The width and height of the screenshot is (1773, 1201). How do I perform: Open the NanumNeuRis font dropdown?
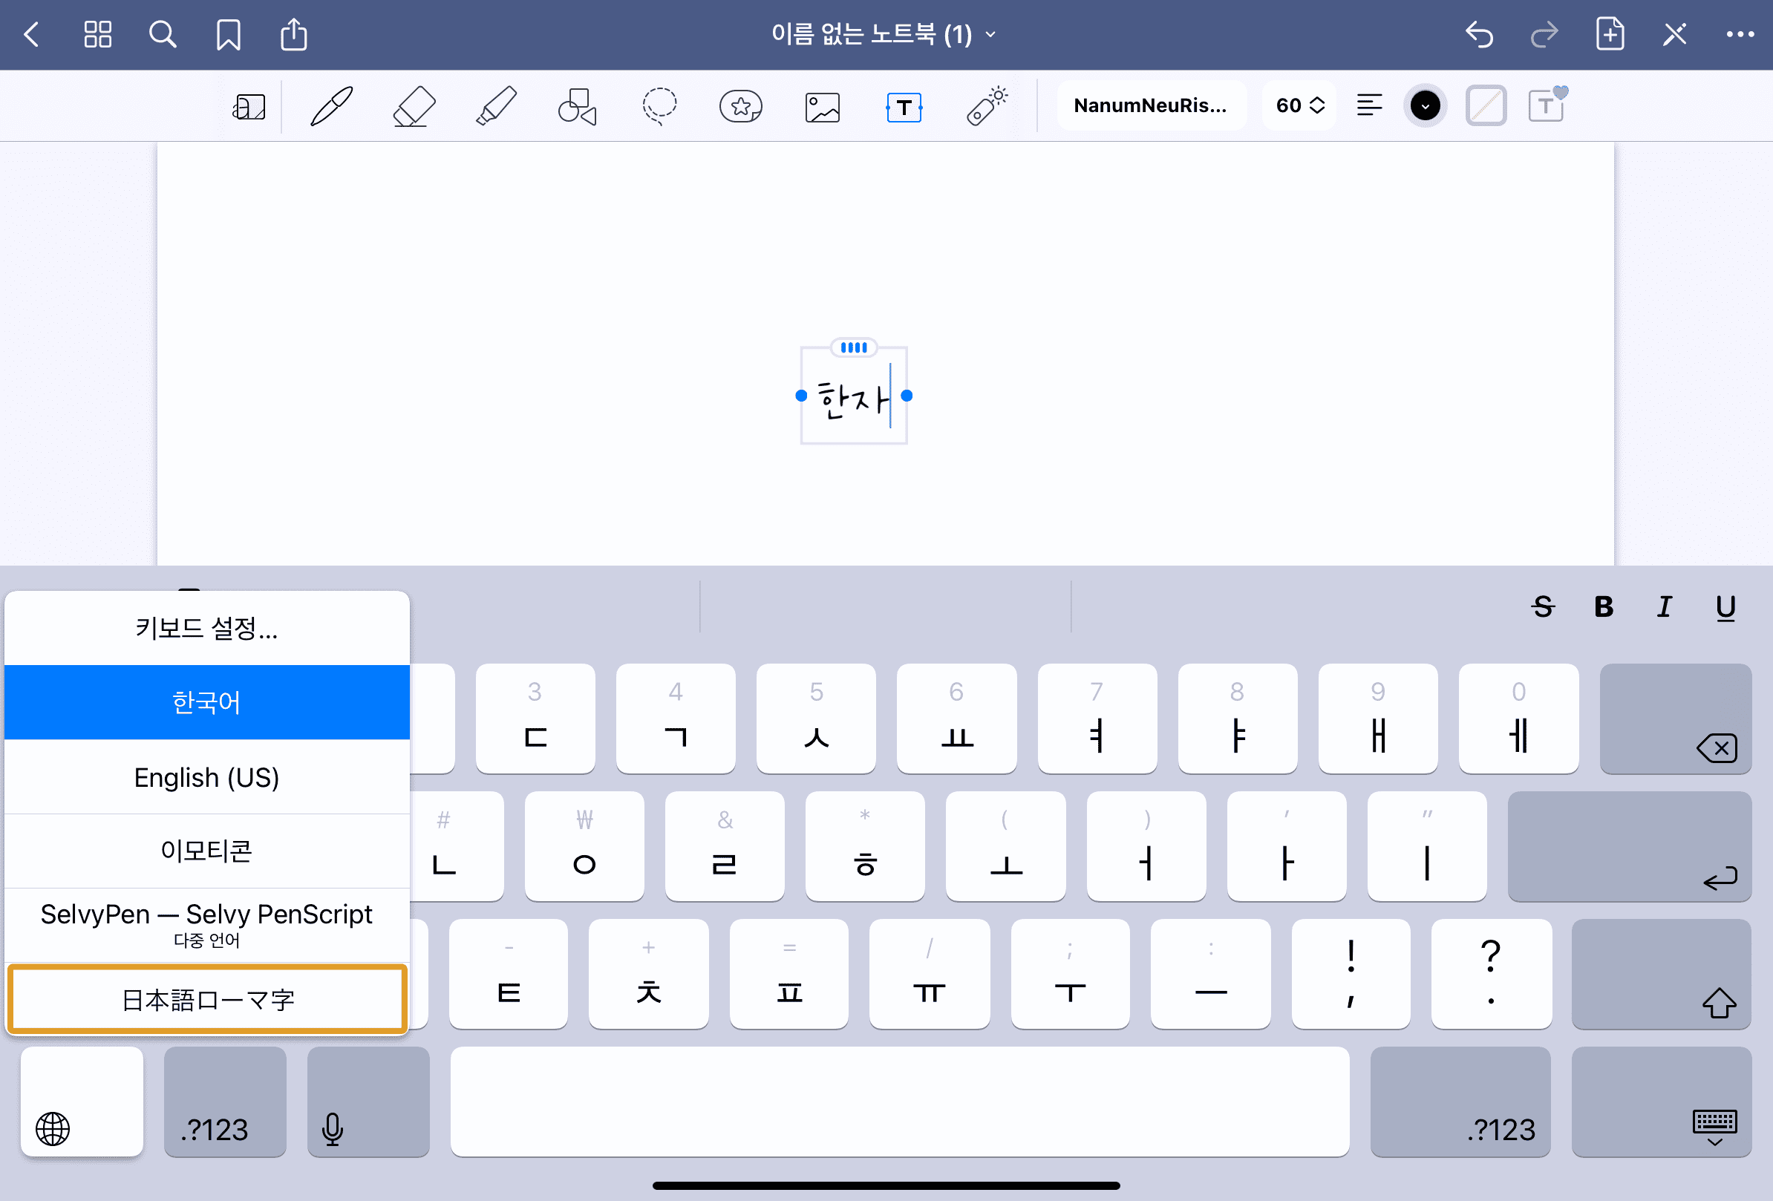(1151, 106)
